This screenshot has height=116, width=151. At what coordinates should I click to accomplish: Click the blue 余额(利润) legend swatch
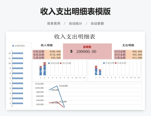pos(13,46)
